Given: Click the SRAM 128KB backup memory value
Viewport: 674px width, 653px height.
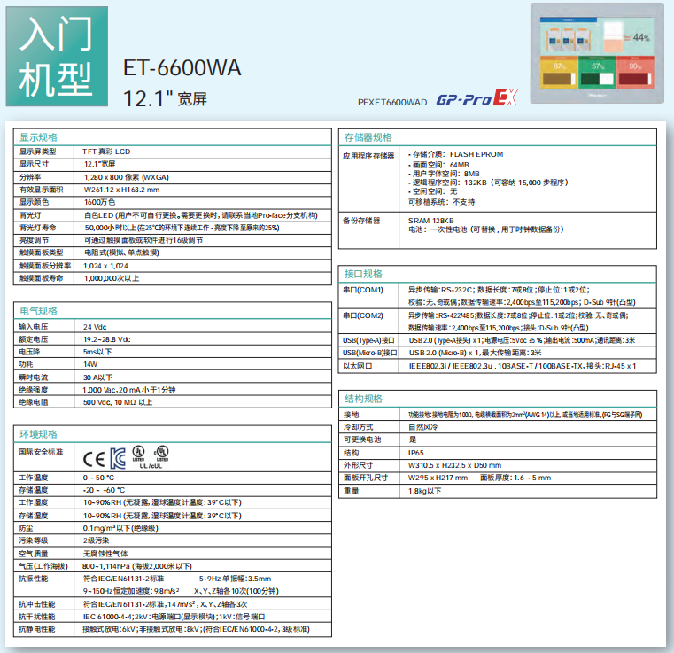Looking at the screenshot, I should pos(430,221).
